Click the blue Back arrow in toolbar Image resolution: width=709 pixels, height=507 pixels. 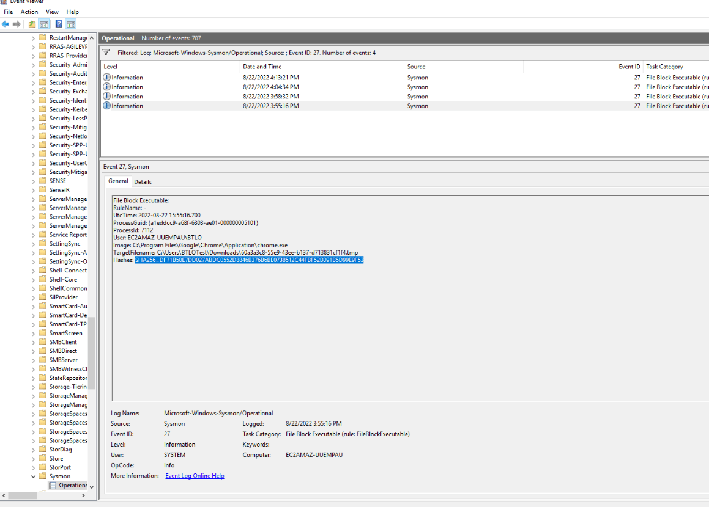(6, 24)
